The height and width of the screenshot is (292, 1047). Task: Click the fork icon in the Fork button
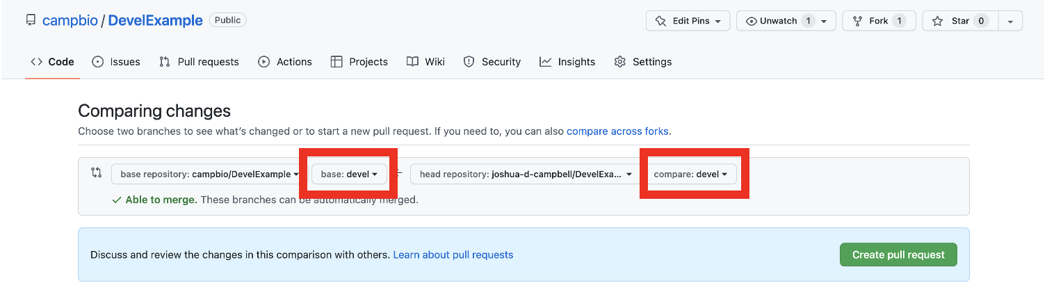(858, 21)
